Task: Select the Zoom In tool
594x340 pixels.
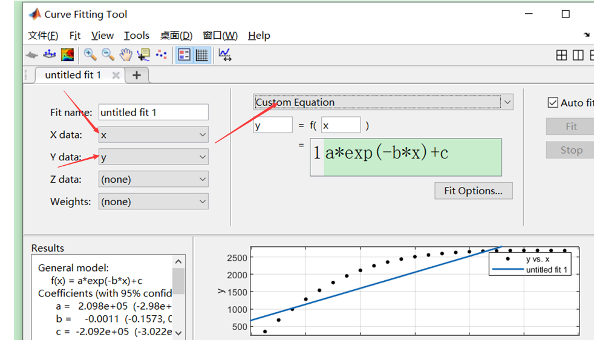Action: tap(90, 55)
